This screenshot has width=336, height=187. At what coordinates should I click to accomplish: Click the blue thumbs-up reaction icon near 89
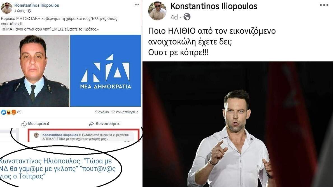pyautogui.click(x=3, y=112)
